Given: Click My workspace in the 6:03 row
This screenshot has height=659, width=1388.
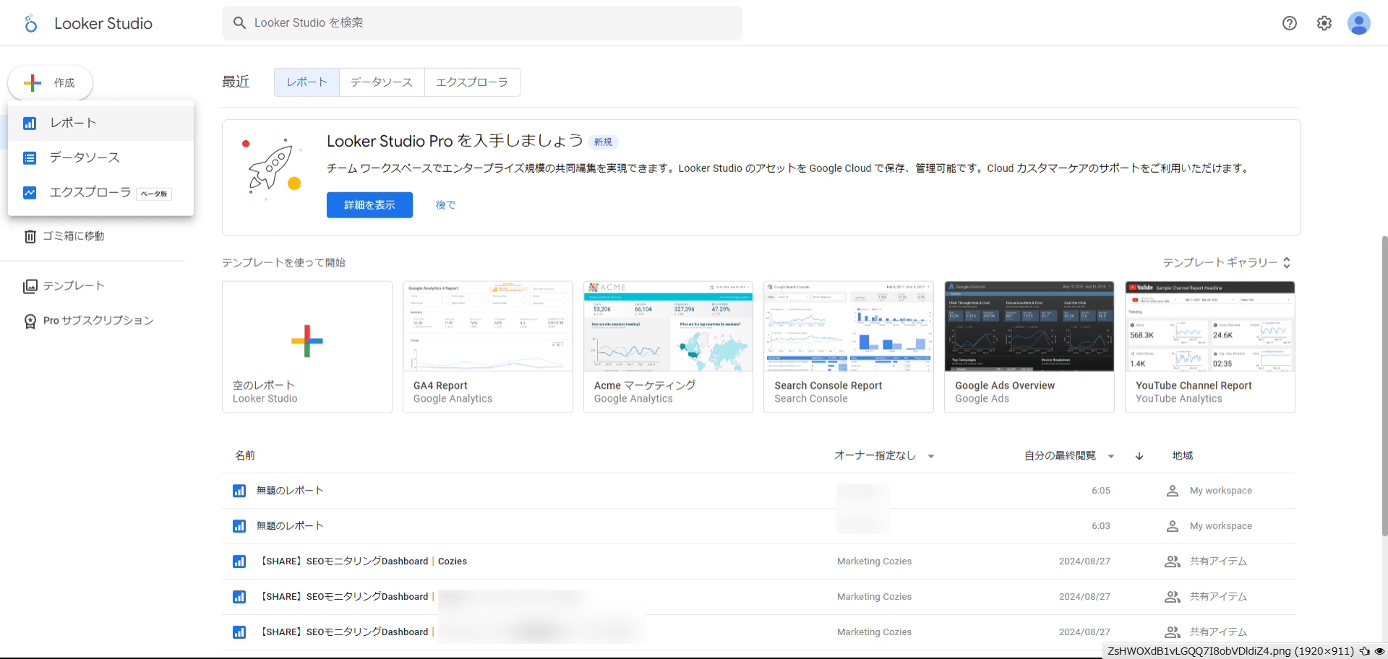Looking at the screenshot, I should tap(1221, 526).
